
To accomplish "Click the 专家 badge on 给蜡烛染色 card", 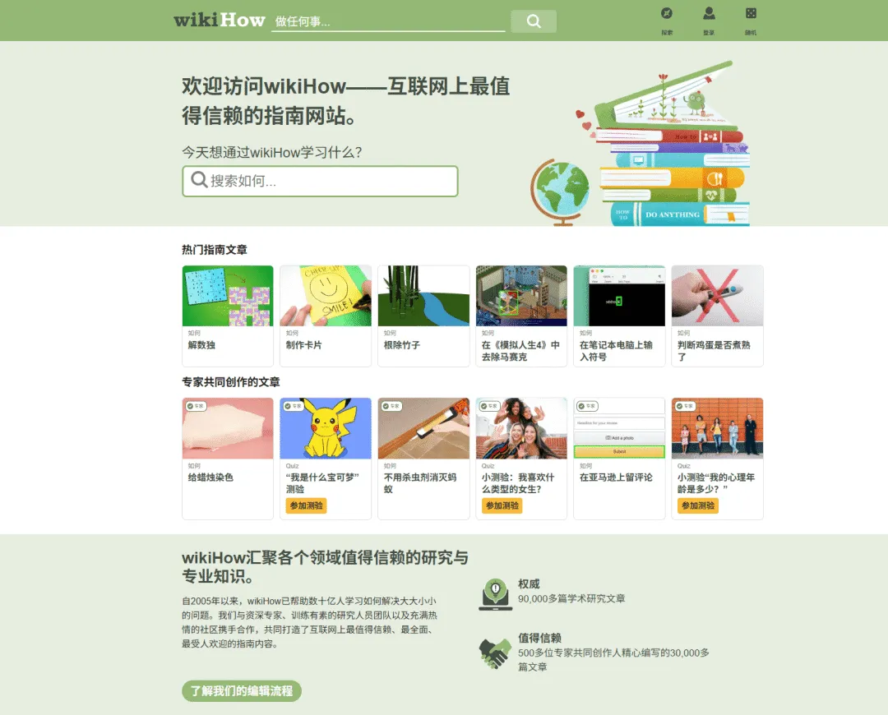I will point(196,406).
